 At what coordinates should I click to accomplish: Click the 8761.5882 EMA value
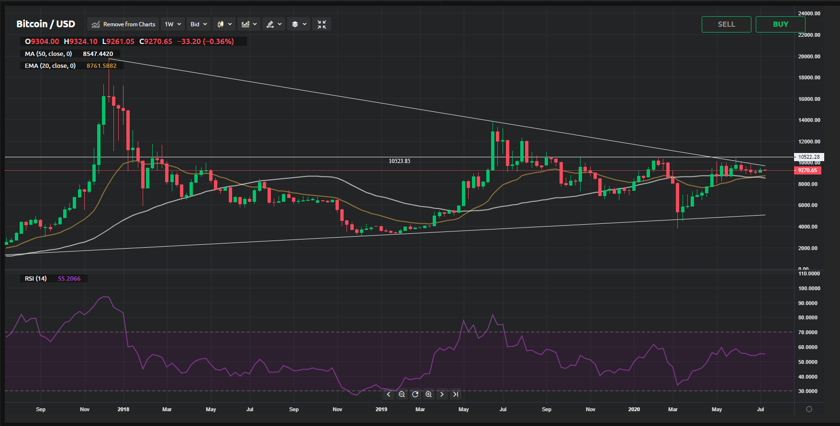click(101, 66)
